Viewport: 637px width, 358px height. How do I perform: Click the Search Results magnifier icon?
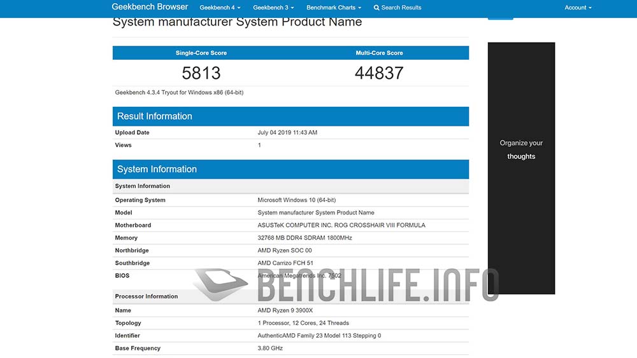click(376, 8)
